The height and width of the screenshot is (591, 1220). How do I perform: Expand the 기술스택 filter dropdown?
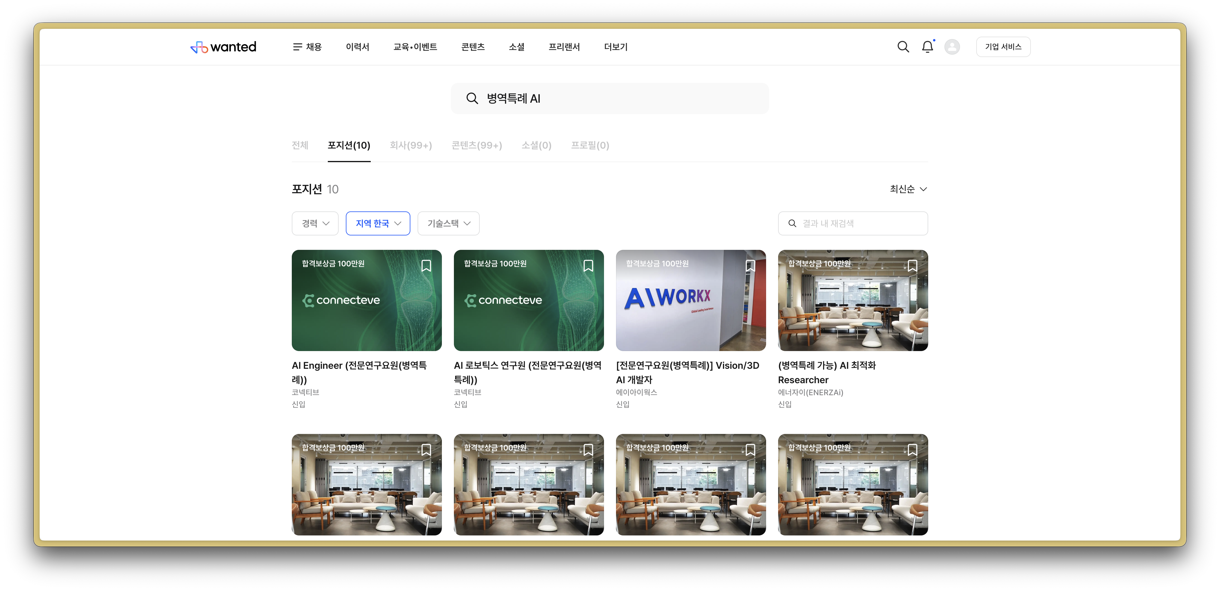pyautogui.click(x=448, y=223)
